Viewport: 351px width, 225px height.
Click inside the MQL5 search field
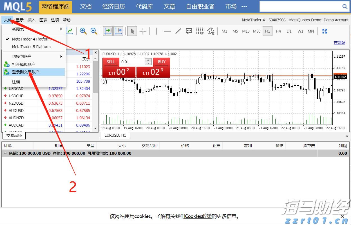[304, 6]
